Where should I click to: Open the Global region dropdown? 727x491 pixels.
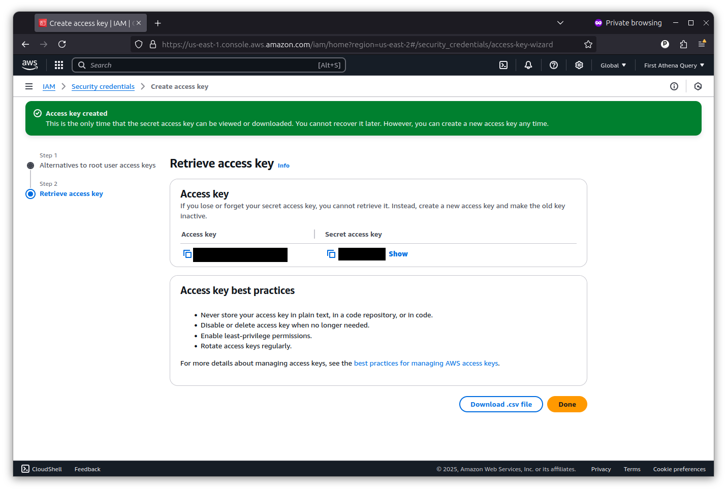[613, 65]
